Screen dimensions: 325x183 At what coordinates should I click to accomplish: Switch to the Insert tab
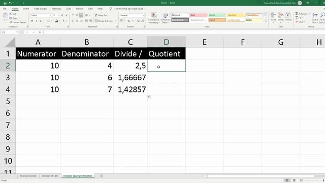pos(26,9)
